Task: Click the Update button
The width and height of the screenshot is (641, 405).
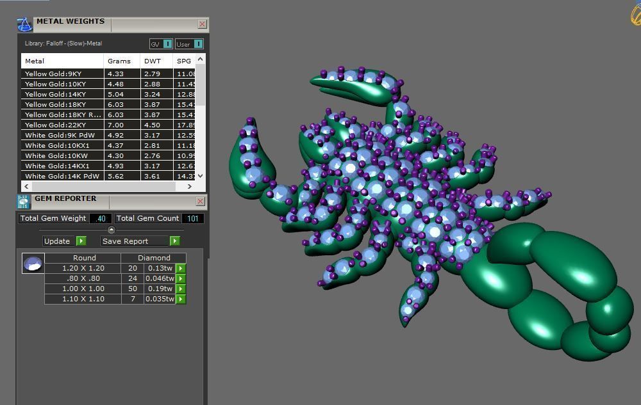Action: 59,241
